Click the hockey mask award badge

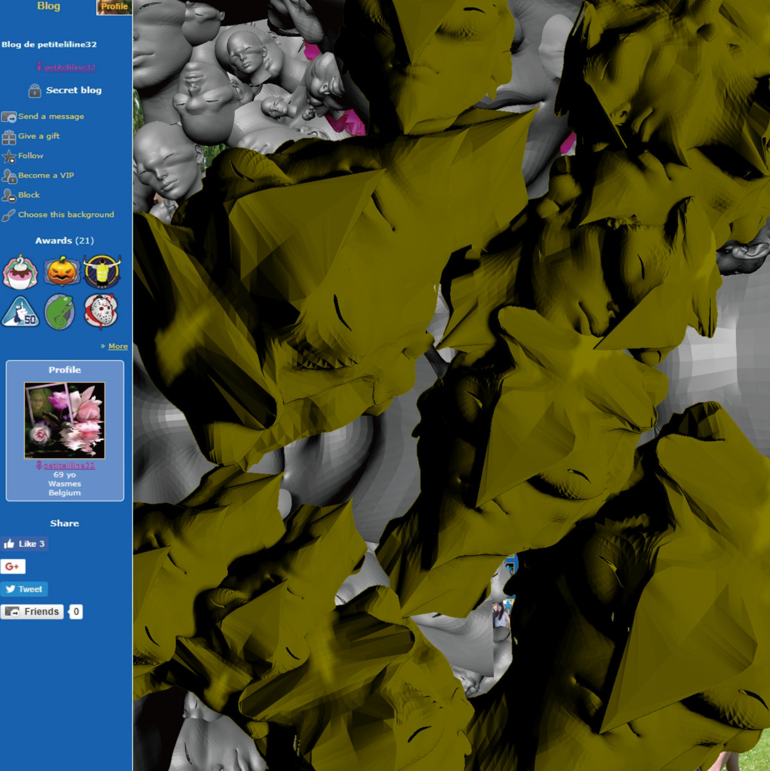[x=101, y=312]
